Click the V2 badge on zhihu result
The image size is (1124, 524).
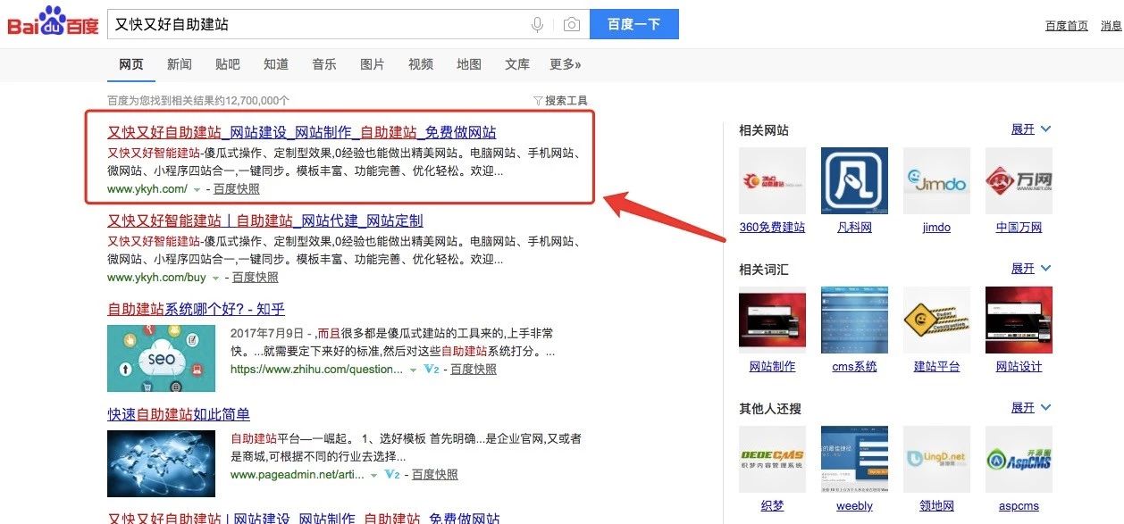click(431, 369)
